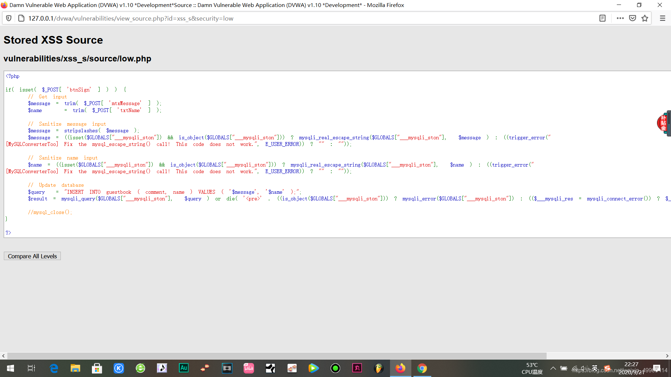Open the green browser icon on taskbar

pos(140,368)
